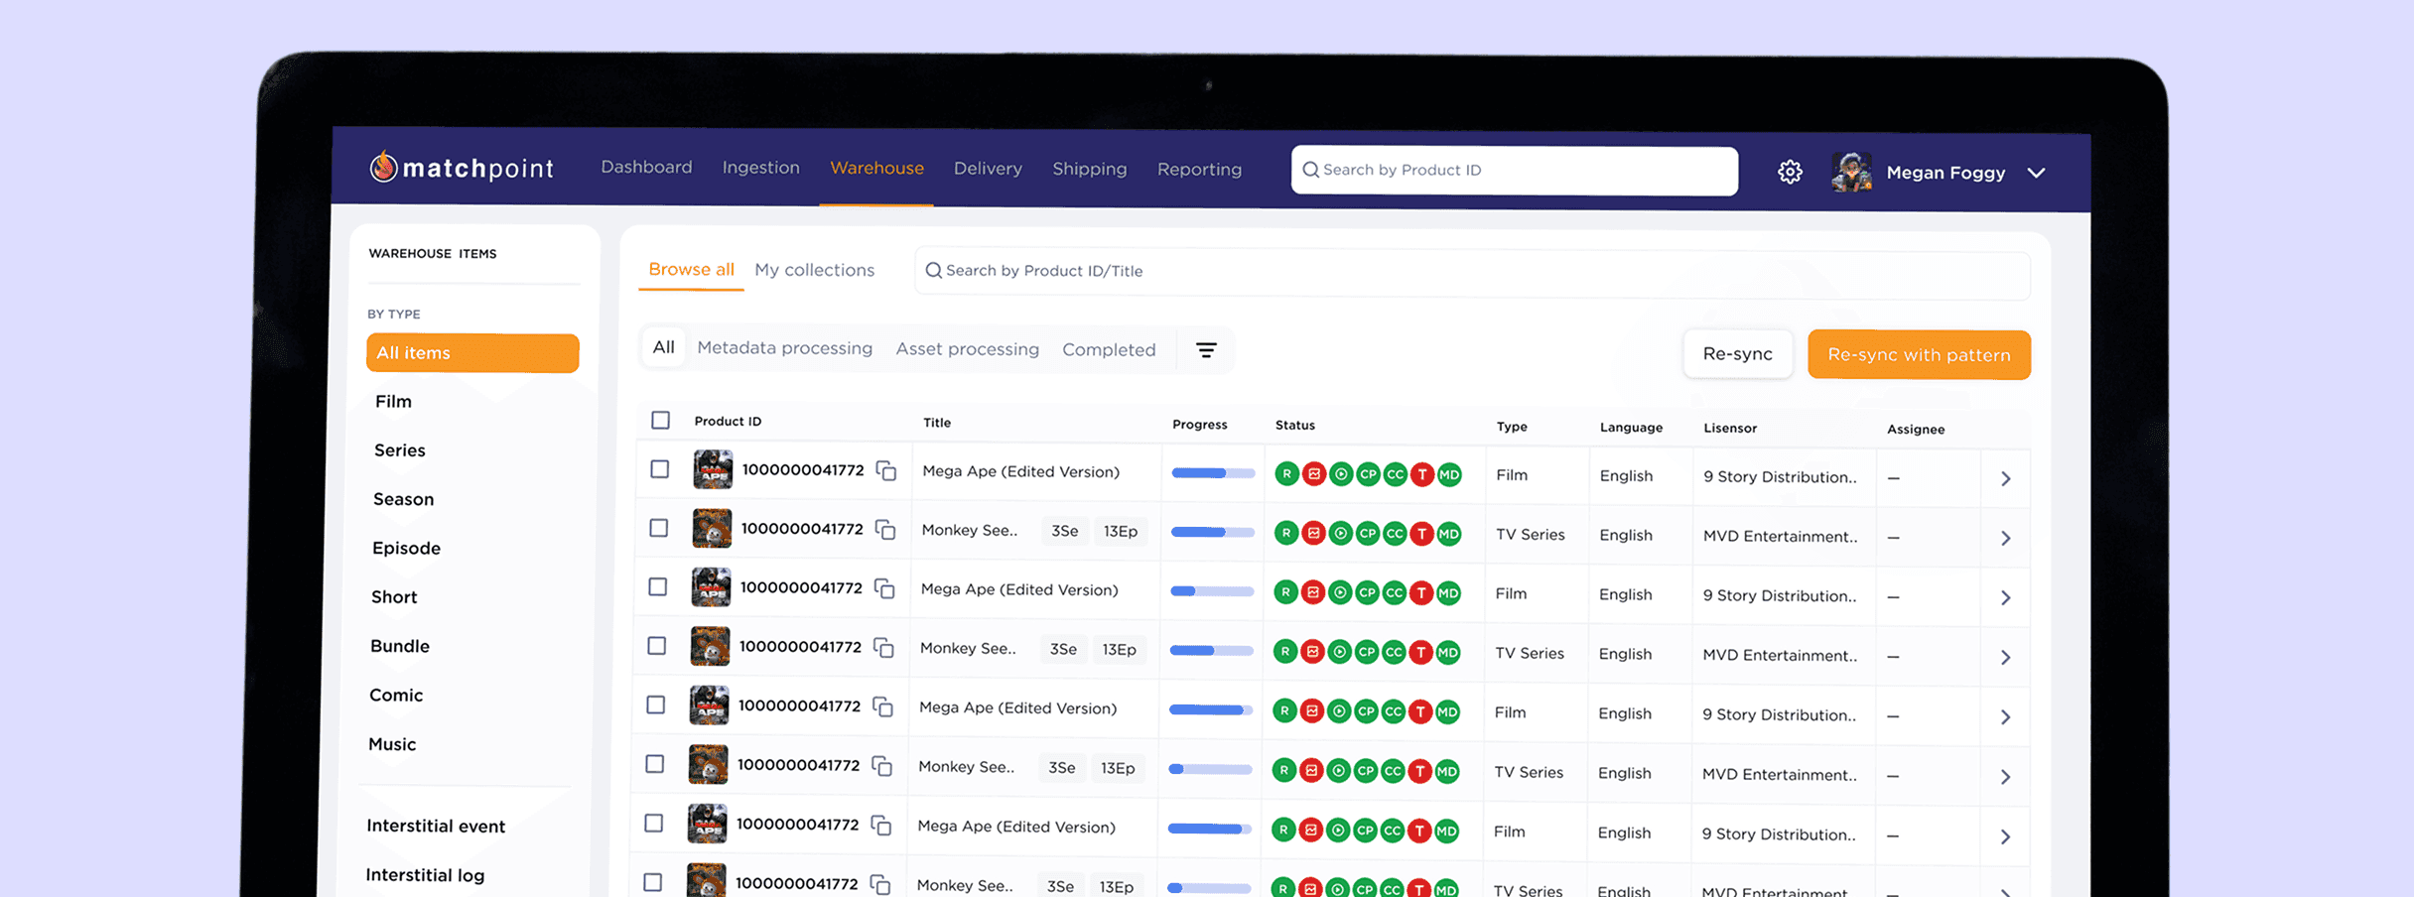Viewport: 2414px width, 897px height.
Task: Open user menu chevron next to Megan Foggy
Action: click(x=2036, y=173)
